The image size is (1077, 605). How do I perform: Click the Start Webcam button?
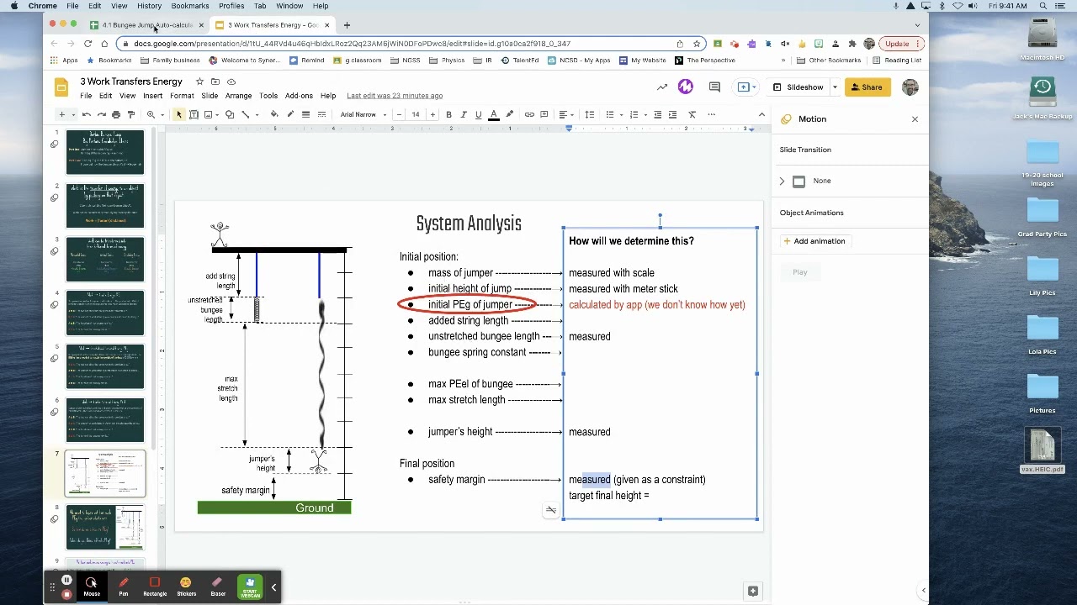250,587
